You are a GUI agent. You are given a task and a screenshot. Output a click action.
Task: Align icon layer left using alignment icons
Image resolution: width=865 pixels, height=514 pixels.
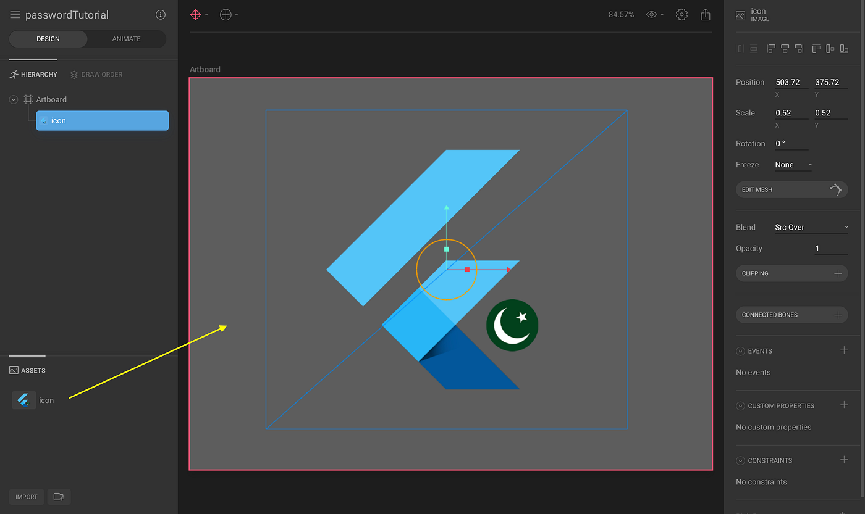[770, 48]
